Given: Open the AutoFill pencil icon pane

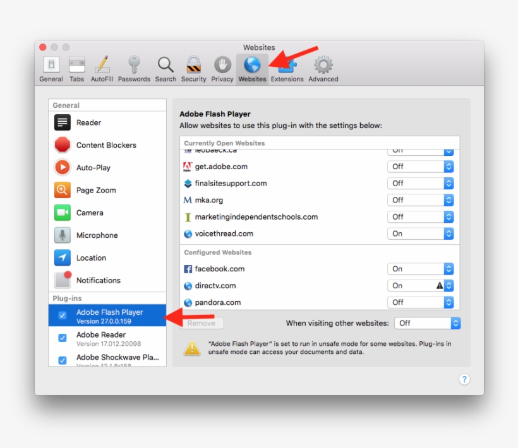Looking at the screenshot, I should [x=102, y=69].
